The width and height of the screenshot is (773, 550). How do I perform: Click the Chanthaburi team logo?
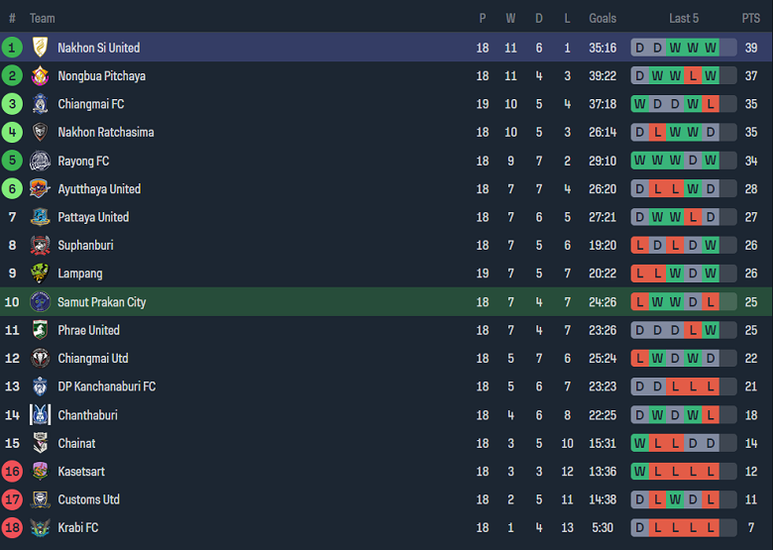40,415
